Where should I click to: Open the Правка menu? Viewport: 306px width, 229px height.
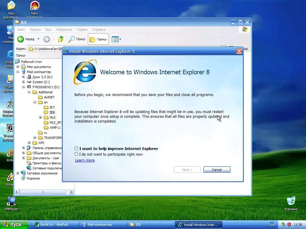(35, 30)
